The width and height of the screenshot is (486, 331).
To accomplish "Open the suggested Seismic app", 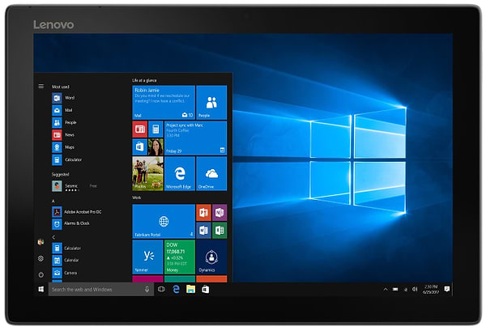I will [75, 186].
